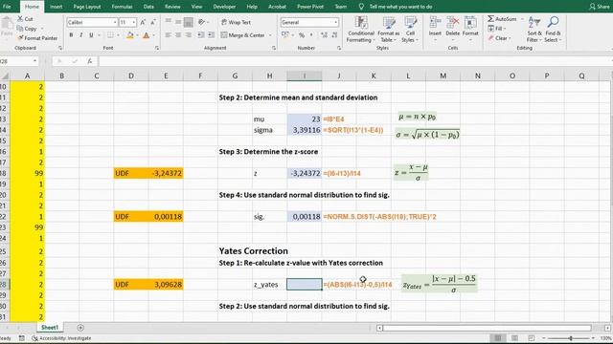
Task: Toggle align left in Alignment group
Action: click(169, 35)
